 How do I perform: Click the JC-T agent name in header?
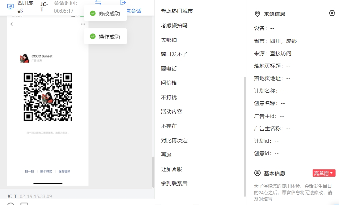pos(44,7)
